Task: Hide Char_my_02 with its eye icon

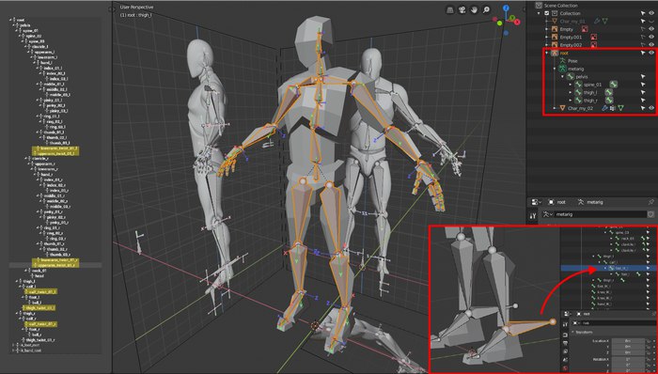Action: (x=651, y=108)
